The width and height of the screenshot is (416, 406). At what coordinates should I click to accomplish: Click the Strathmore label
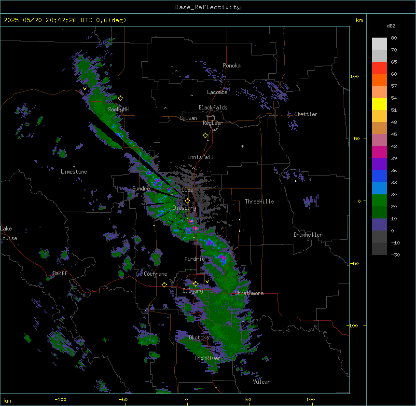pos(249,293)
